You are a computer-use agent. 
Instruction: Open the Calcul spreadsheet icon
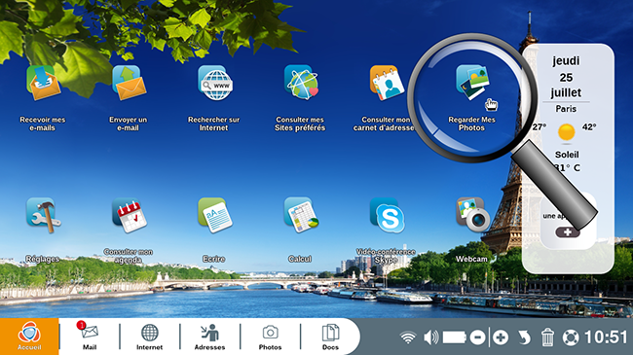click(301, 215)
